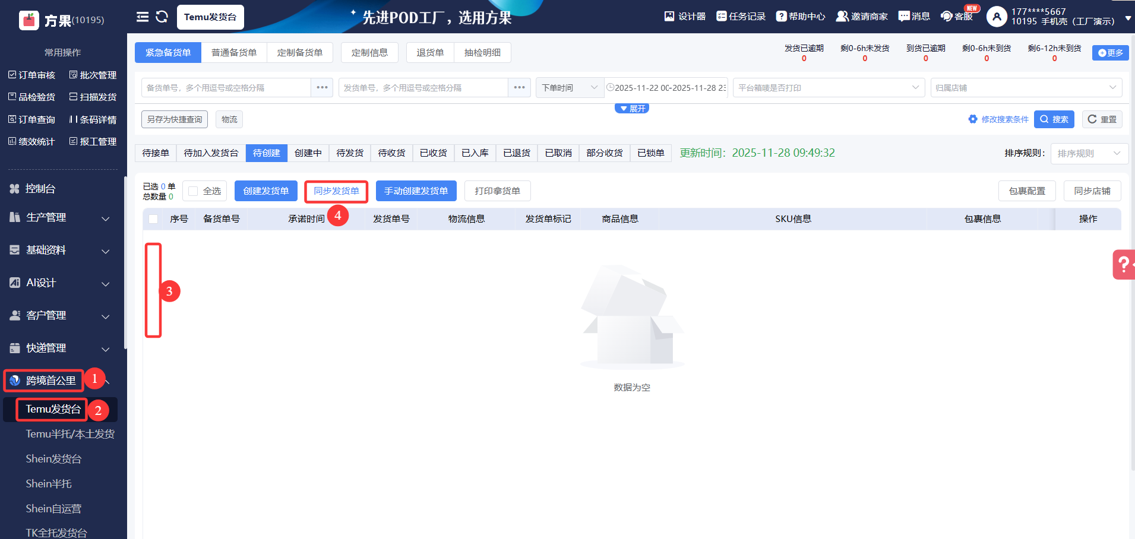The width and height of the screenshot is (1135, 539).
Task: Click 修改搜索条件 gear link
Action: (998, 119)
